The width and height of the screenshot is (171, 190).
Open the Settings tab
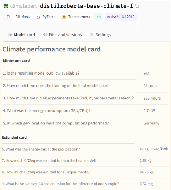pos(101,35)
